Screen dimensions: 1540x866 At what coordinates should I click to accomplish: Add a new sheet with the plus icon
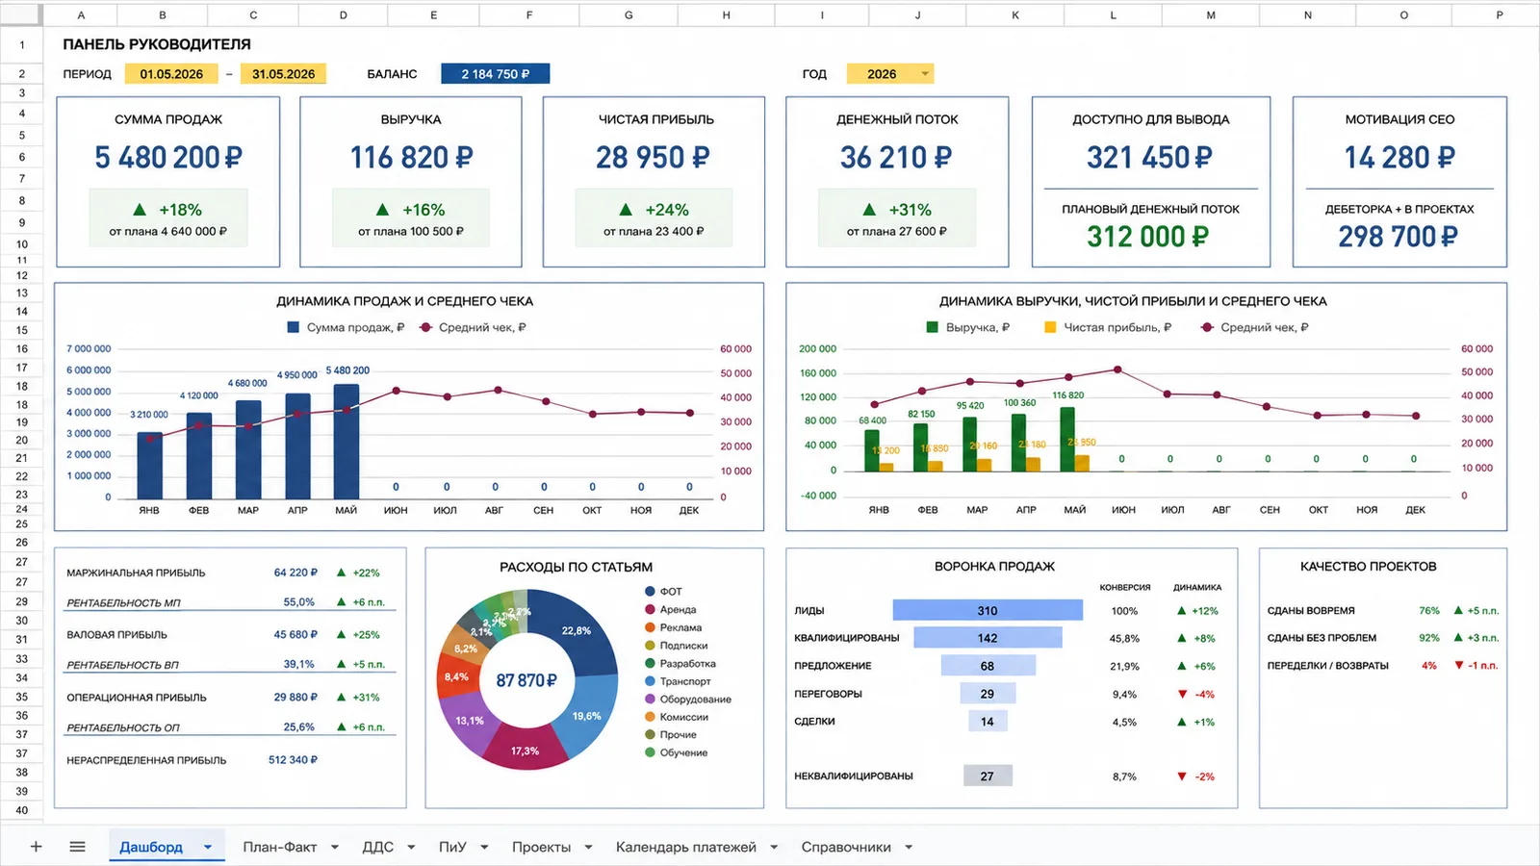pos(36,847)
